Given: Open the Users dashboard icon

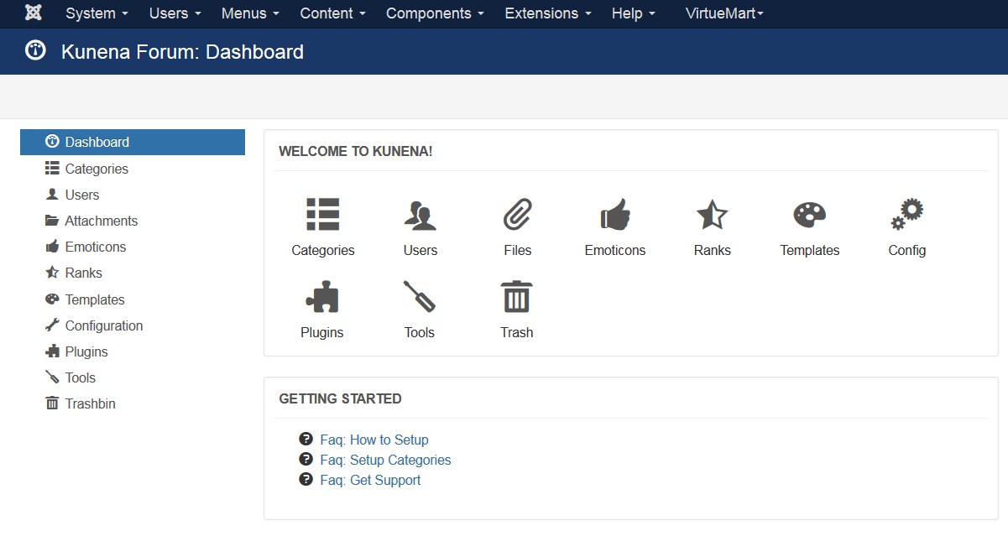Looking at the screenshot, I should [420, 215].
